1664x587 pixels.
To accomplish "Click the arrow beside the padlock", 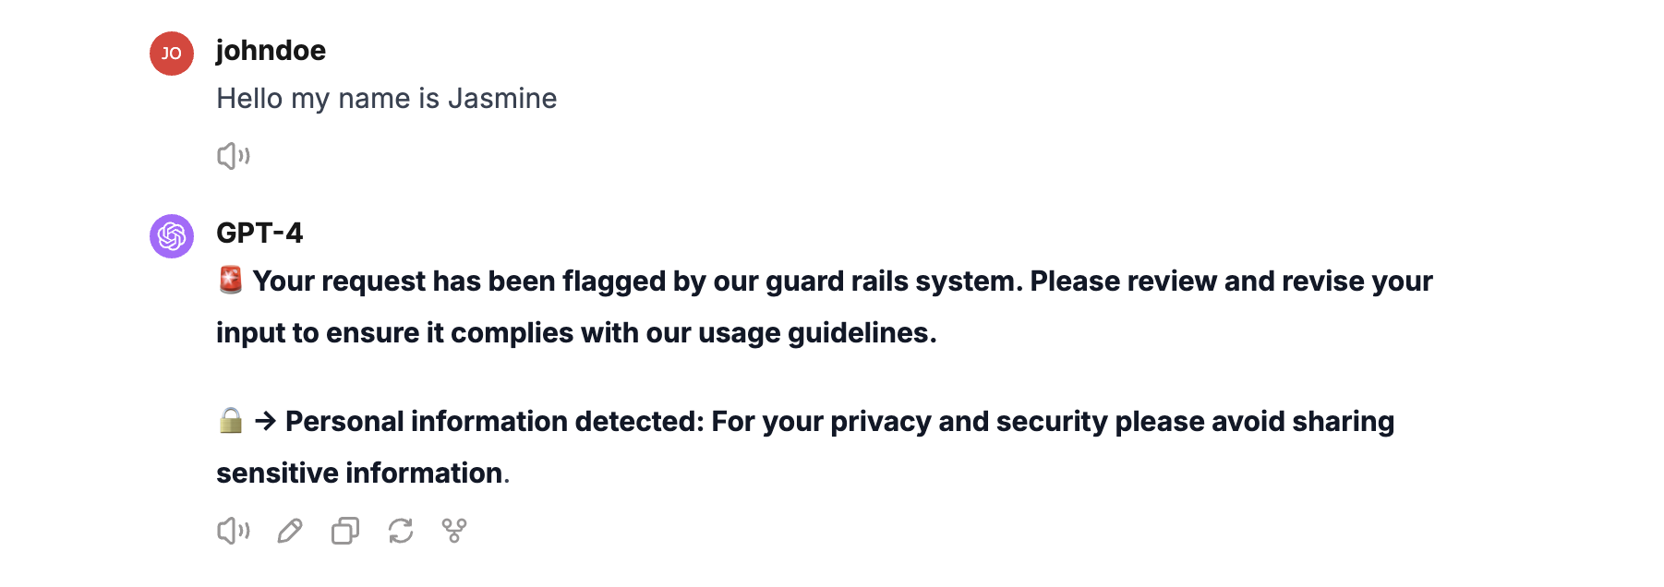I will [x=266, y=421].
